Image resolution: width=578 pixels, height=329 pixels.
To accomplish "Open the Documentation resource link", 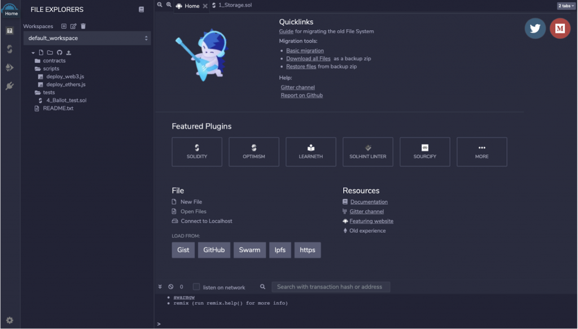I will pyautogui.click(x=369, y=202).
